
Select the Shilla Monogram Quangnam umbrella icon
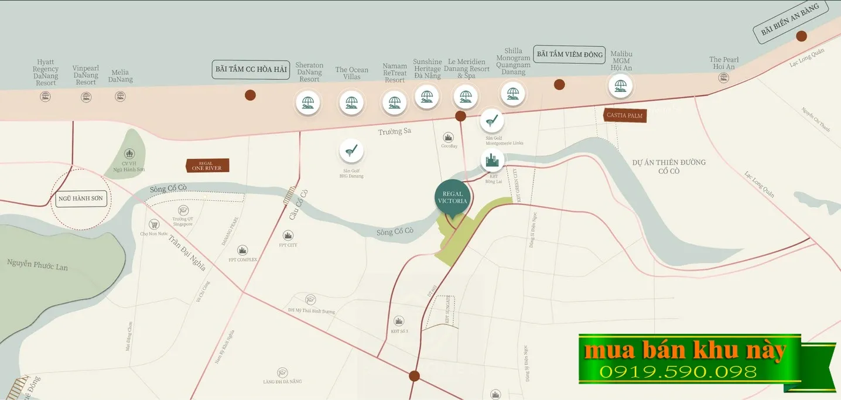tap(513, 93)
